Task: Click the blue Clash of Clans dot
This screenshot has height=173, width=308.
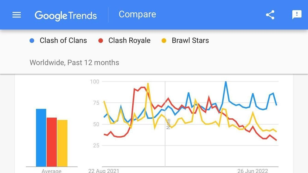Action: click(x=32, y=41)
